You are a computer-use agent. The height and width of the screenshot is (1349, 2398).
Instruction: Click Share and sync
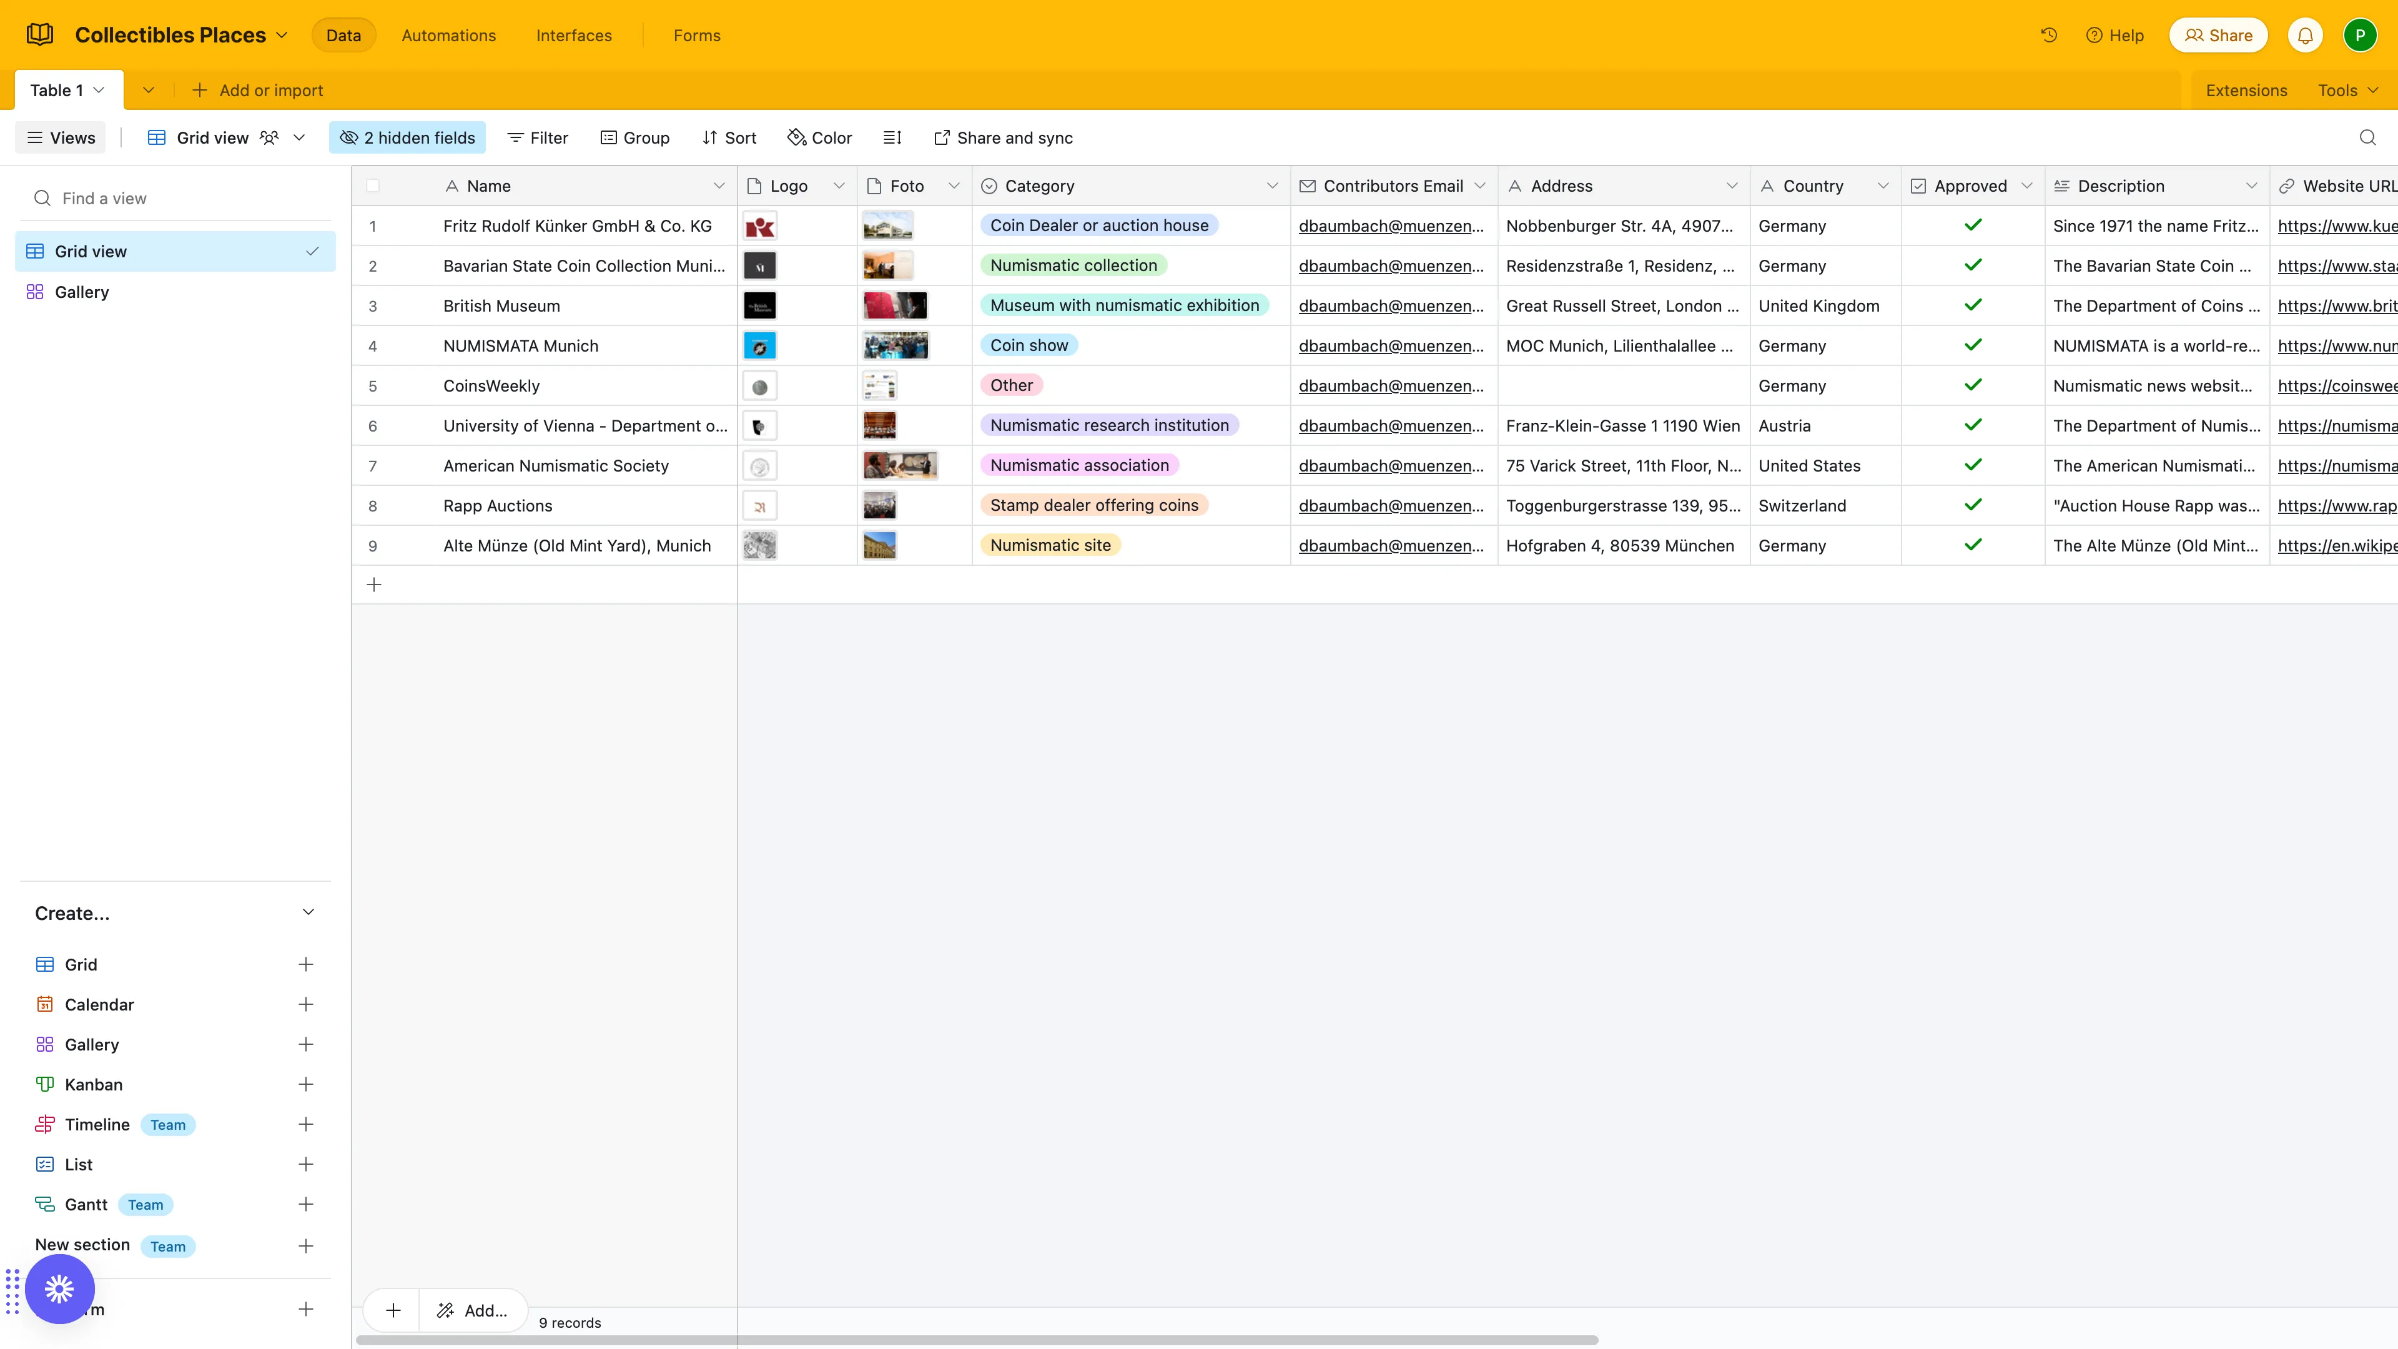[x=1002, y=138]
